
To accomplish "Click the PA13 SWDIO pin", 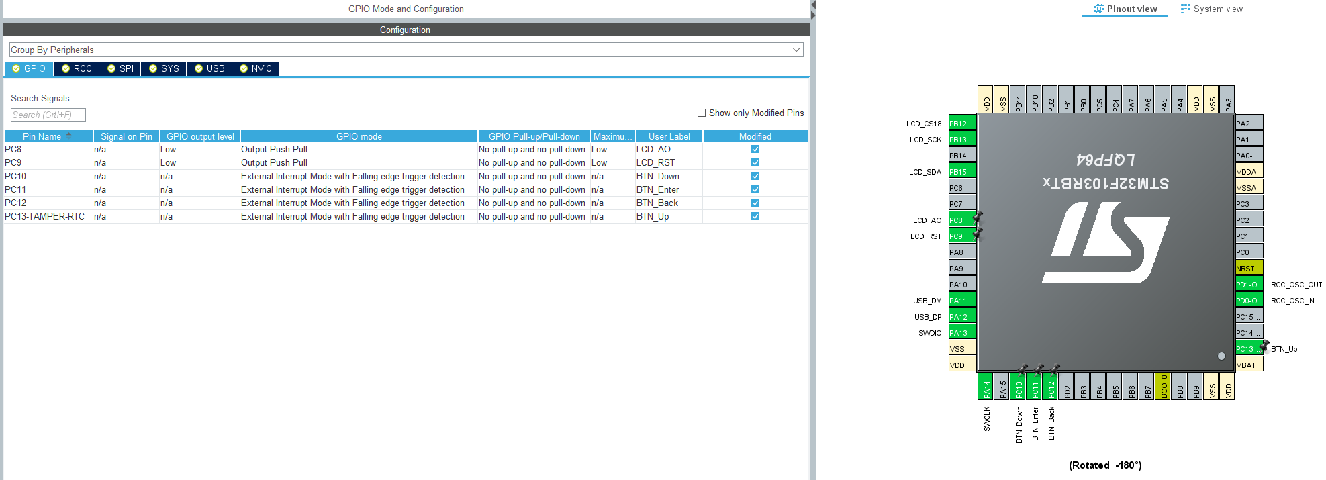I will click(961, 332).
